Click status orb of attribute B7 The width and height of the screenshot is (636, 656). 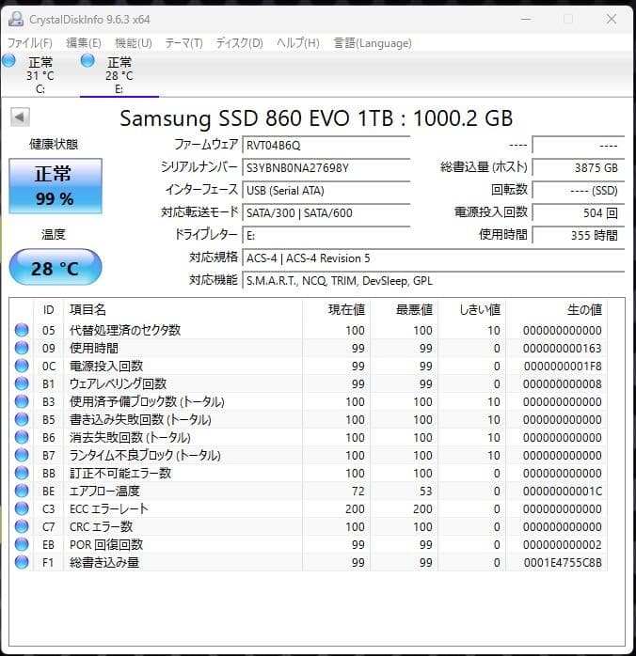click(x=22, y=455)
